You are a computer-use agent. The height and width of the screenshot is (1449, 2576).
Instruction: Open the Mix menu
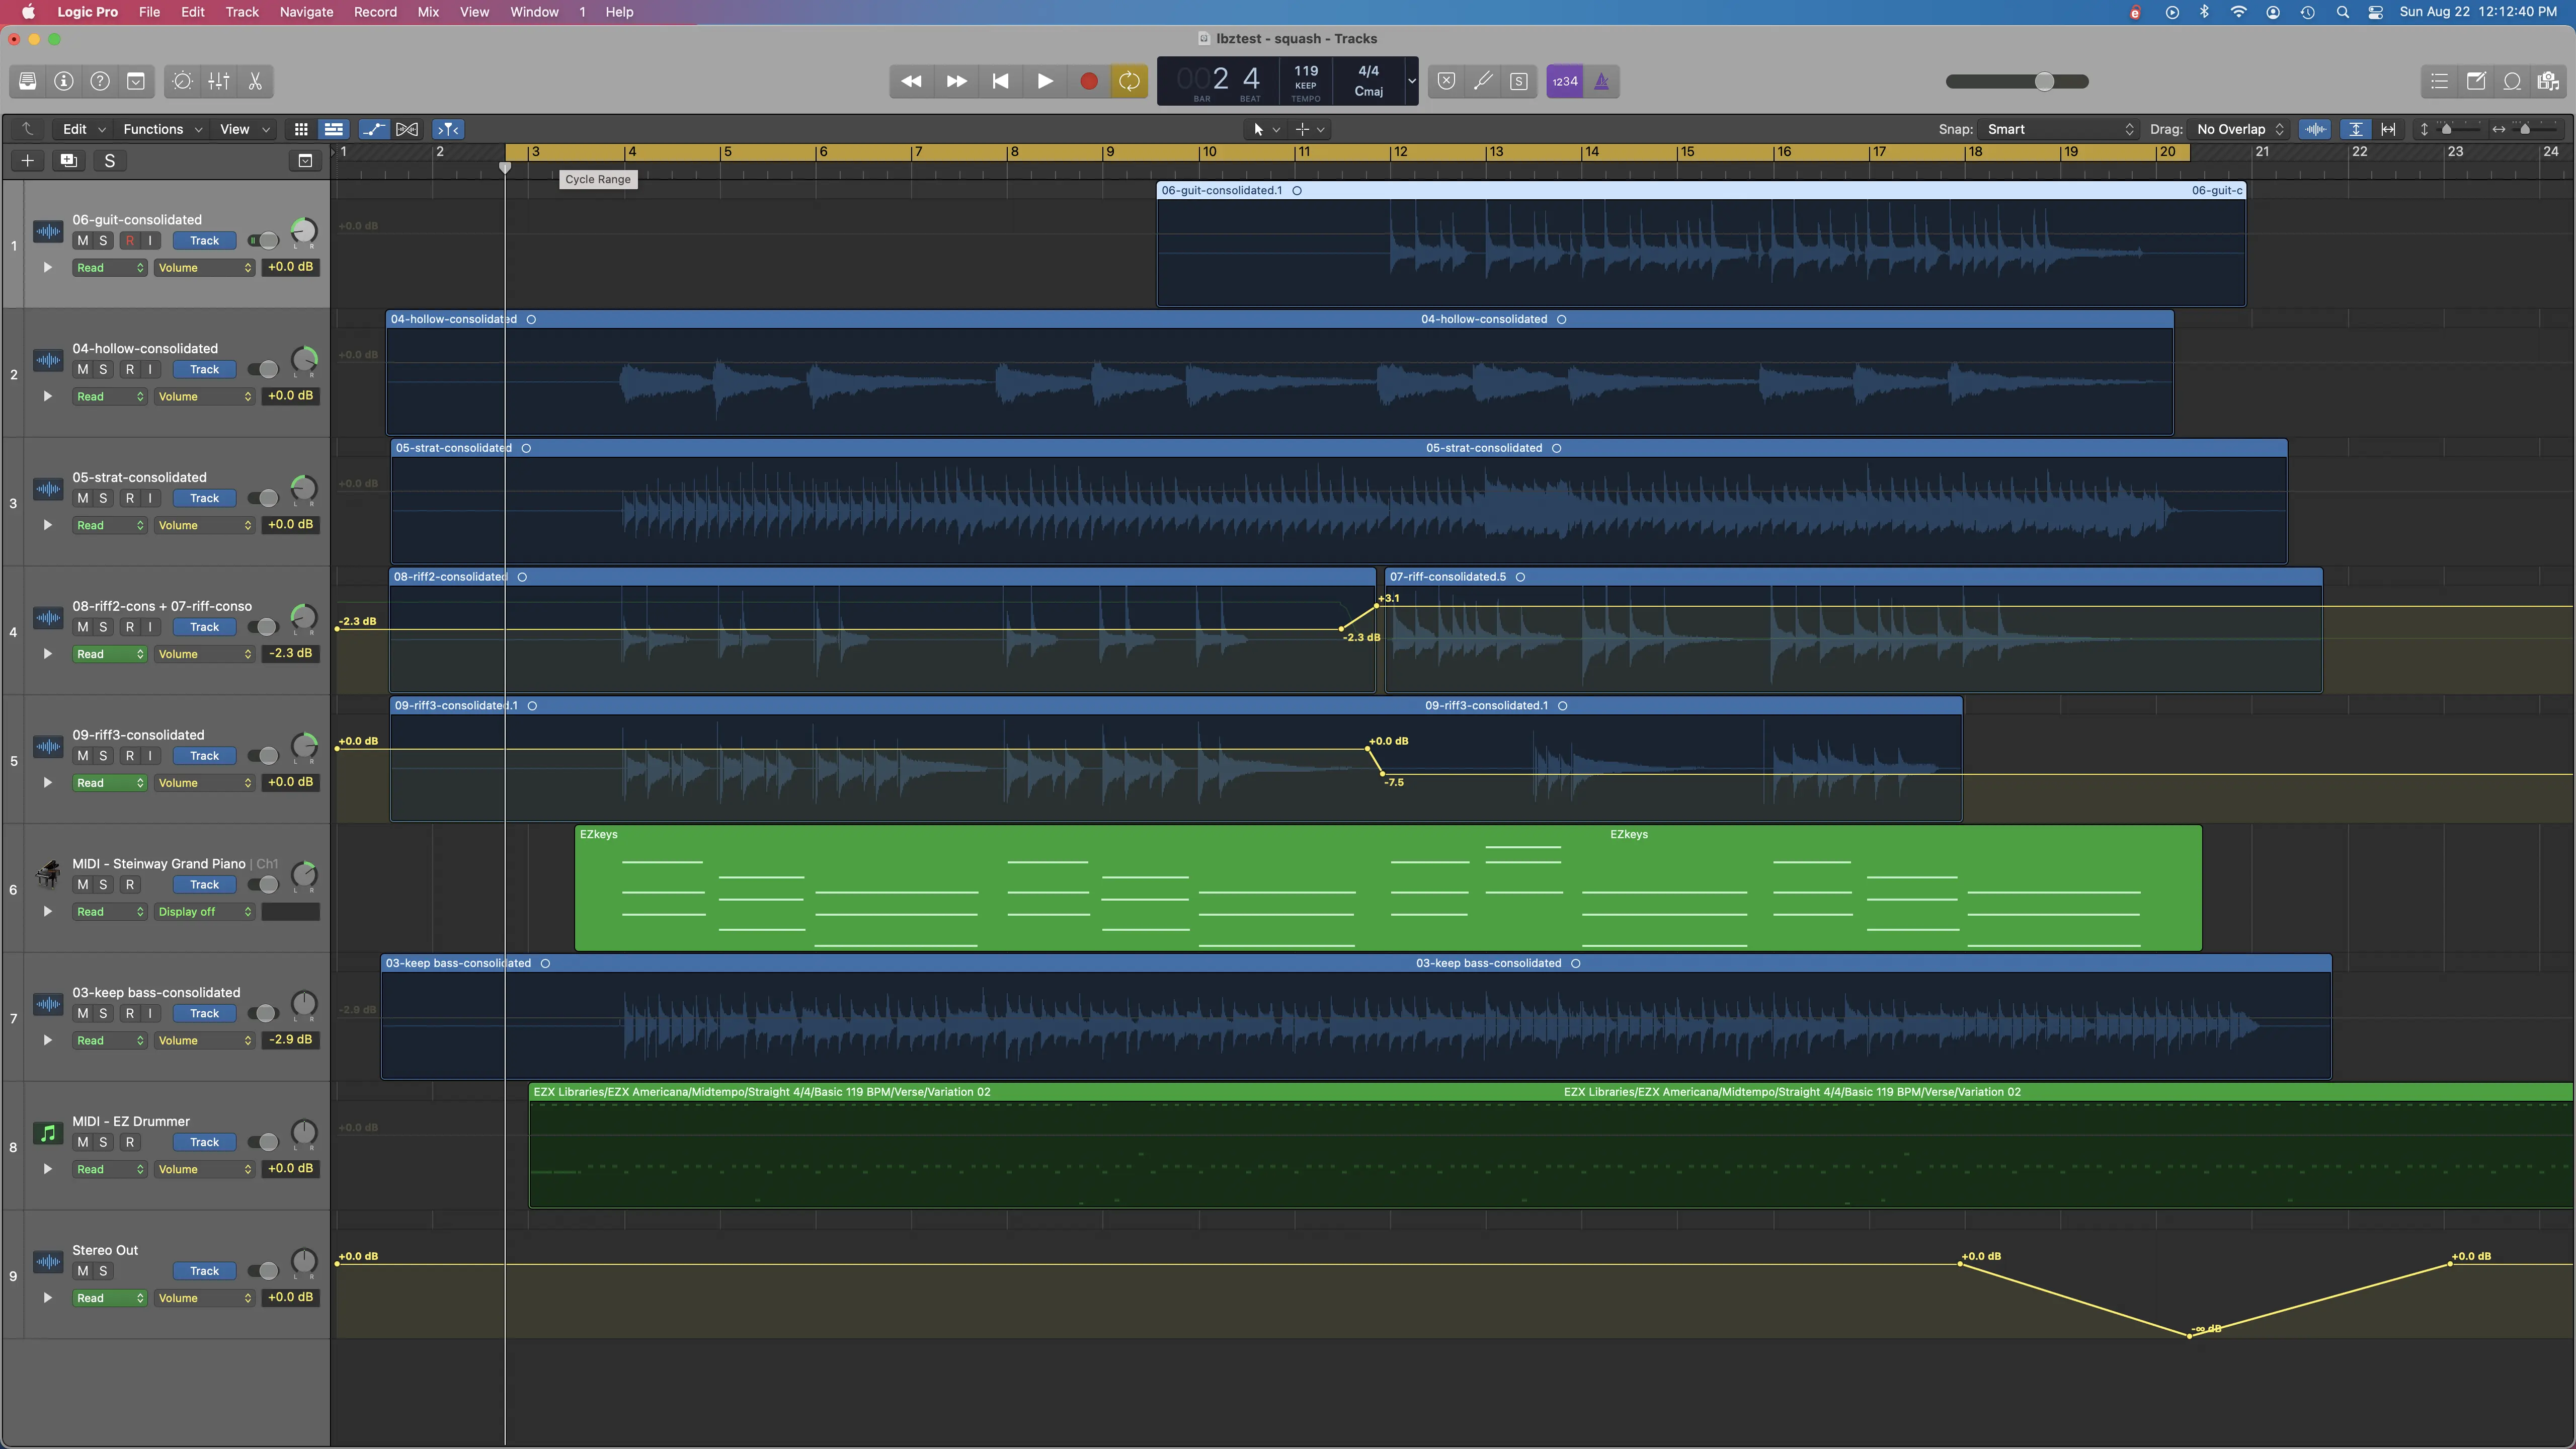tap(428, 12)
